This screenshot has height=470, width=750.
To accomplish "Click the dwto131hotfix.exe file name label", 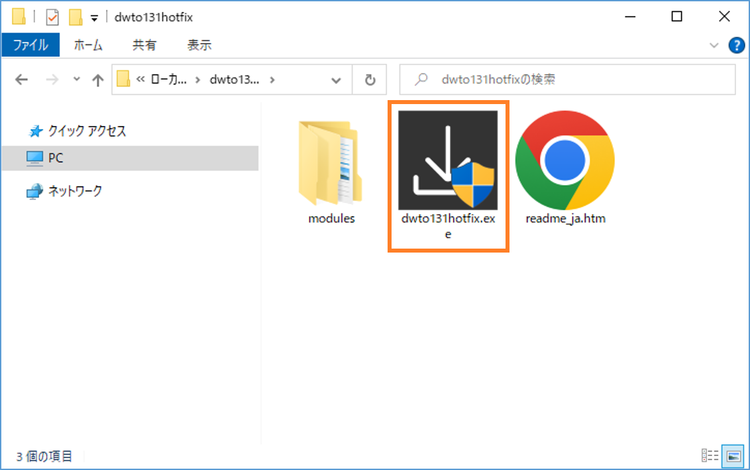I will pos(448,226).
